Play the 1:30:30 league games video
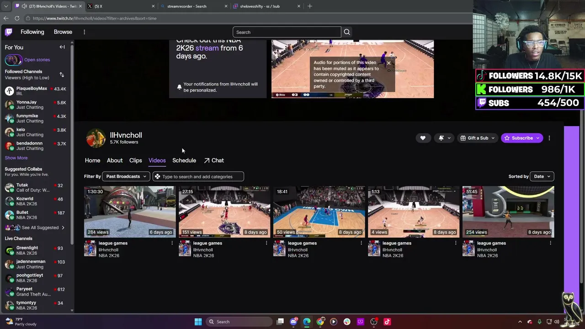 [130, 212]
